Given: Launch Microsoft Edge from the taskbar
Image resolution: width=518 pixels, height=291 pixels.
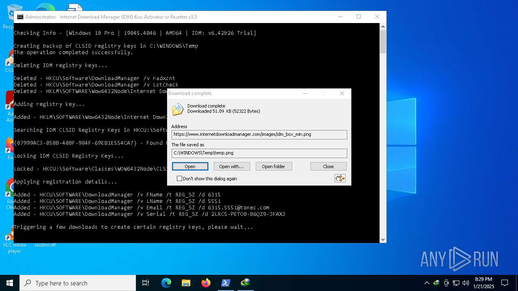Looking at the screenshot, I should coord(166,283).
